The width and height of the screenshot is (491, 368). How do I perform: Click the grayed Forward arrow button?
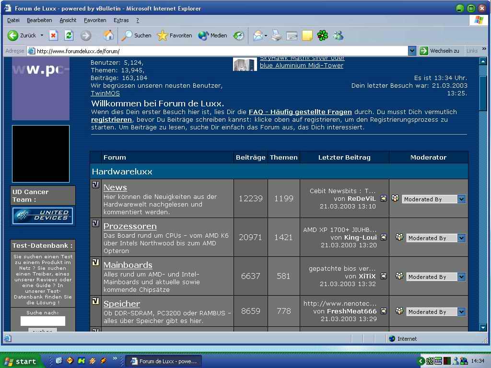(x=86, y=35)
